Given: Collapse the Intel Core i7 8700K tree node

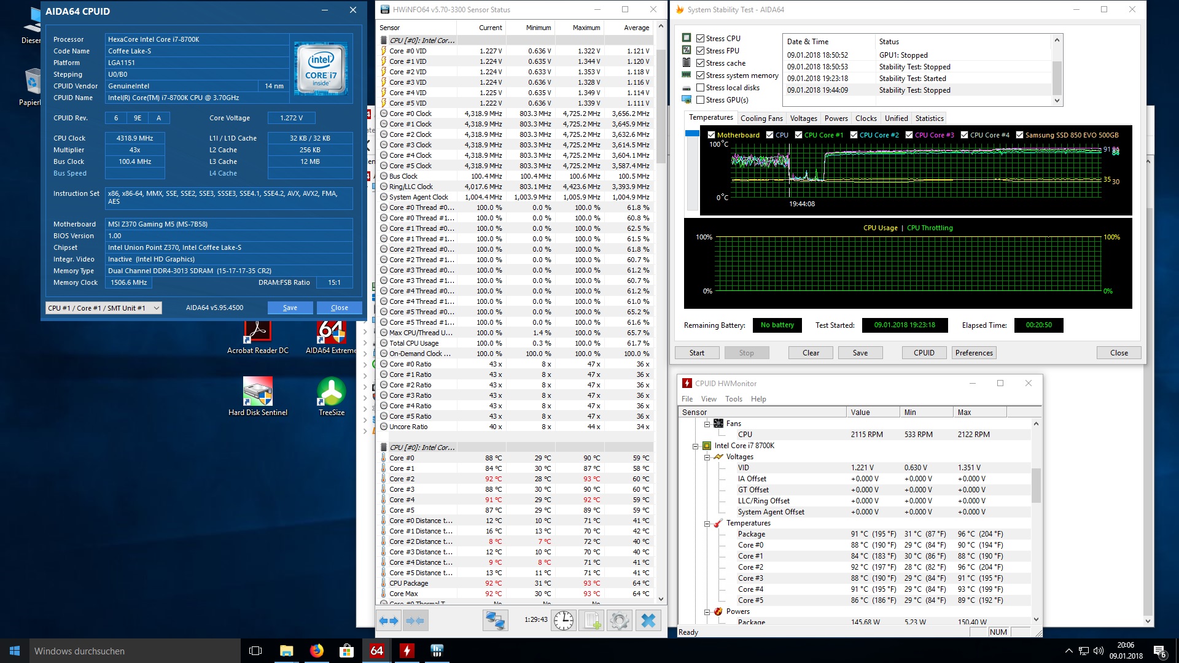Looking at the screenshot, I should tap(696, 446).
